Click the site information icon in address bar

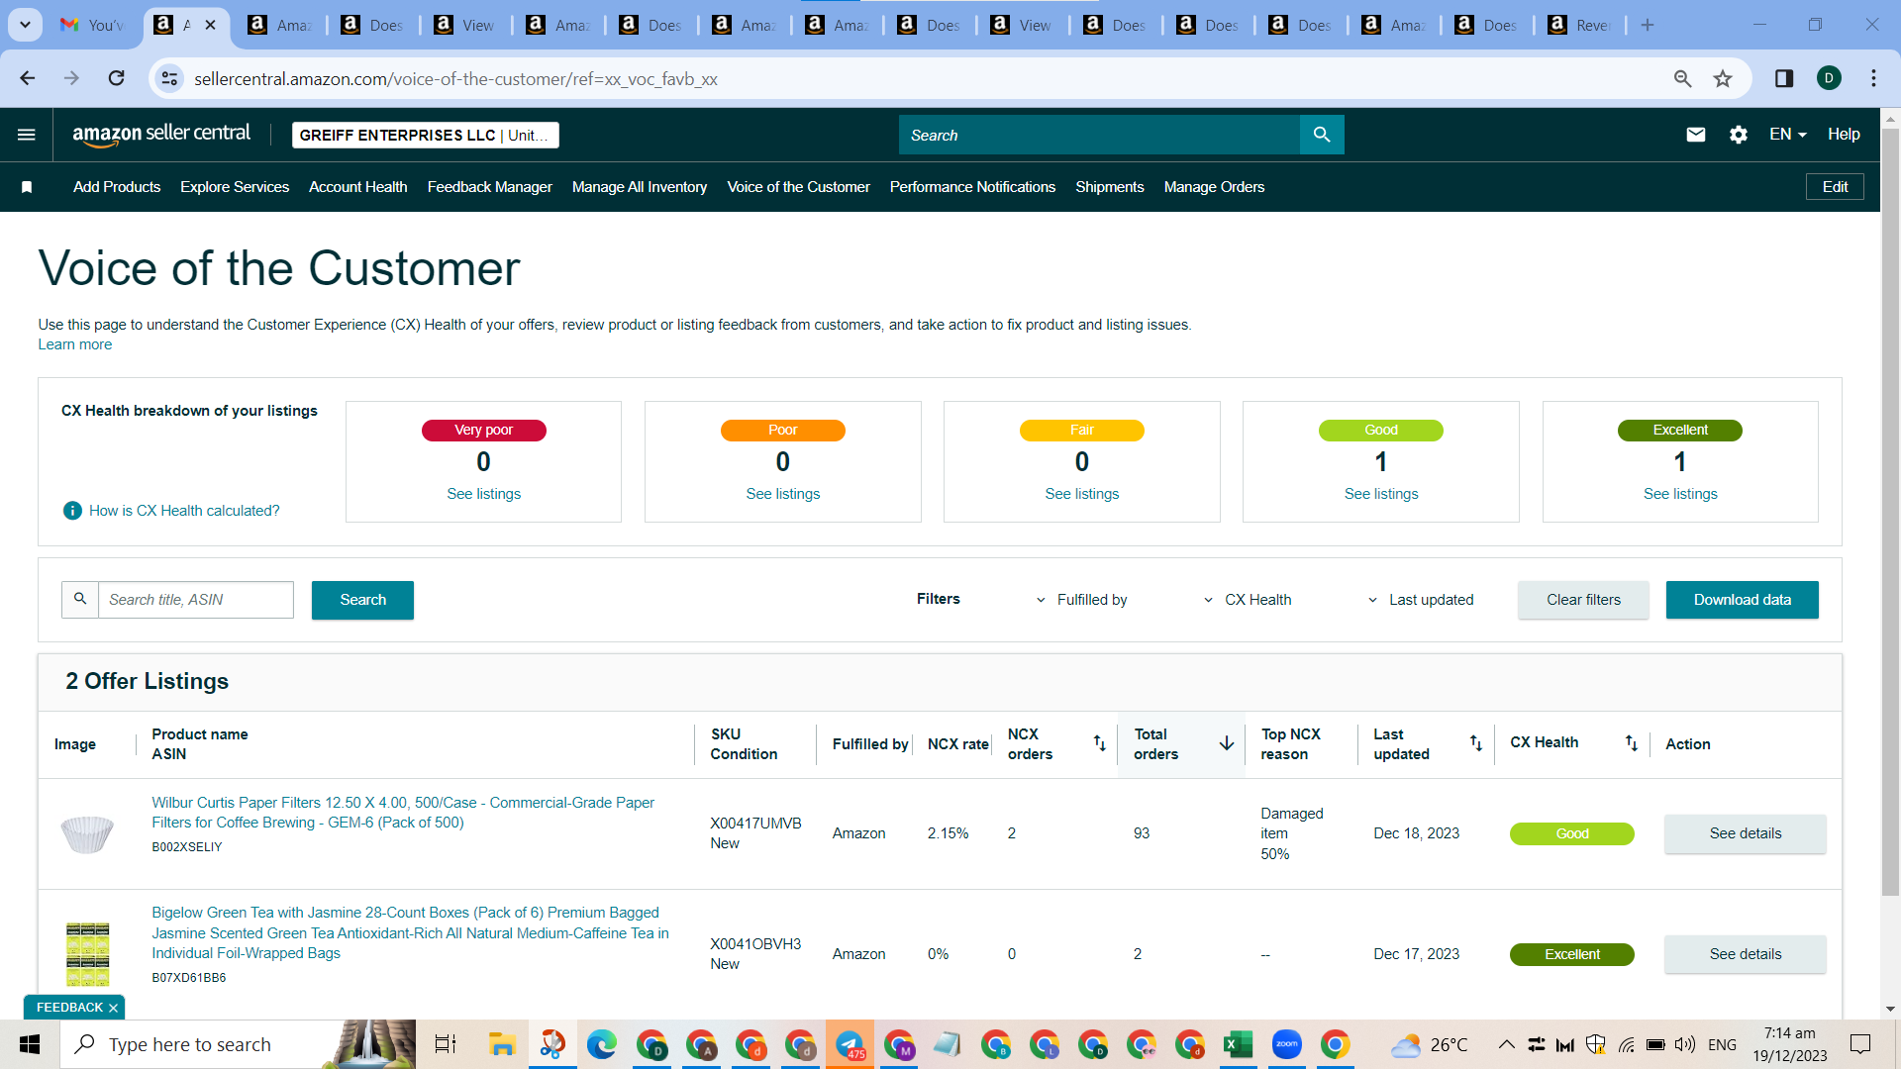pos(169,78)
